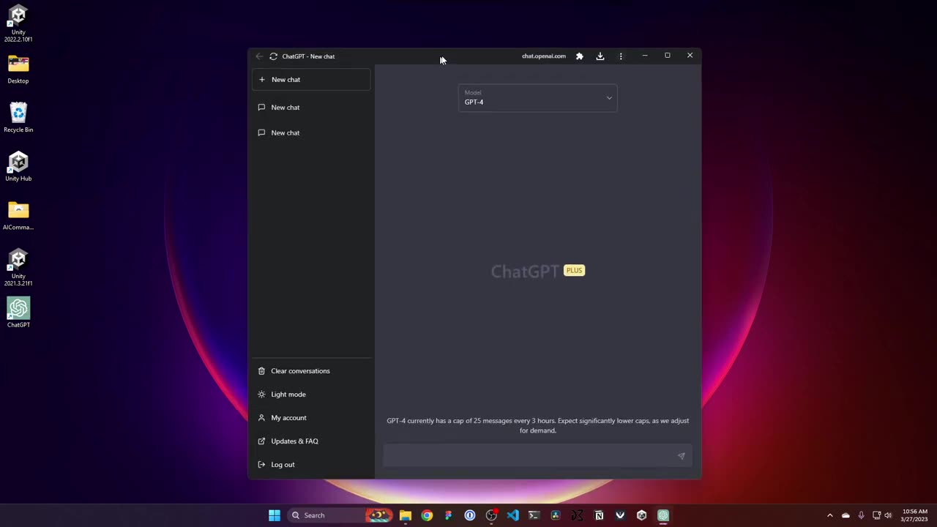Click the taskbar Search box
Screen dimensions: 937x527
pyautogui.click(x=340, y=515)
